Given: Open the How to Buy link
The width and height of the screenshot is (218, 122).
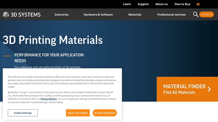Looking at the screenshot, I should [182, 4].
